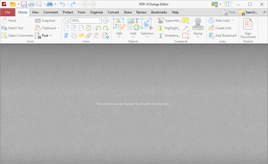Click the zoom in plus button
The width and height of the screenshot is (268, 164).
pos(106,21)
